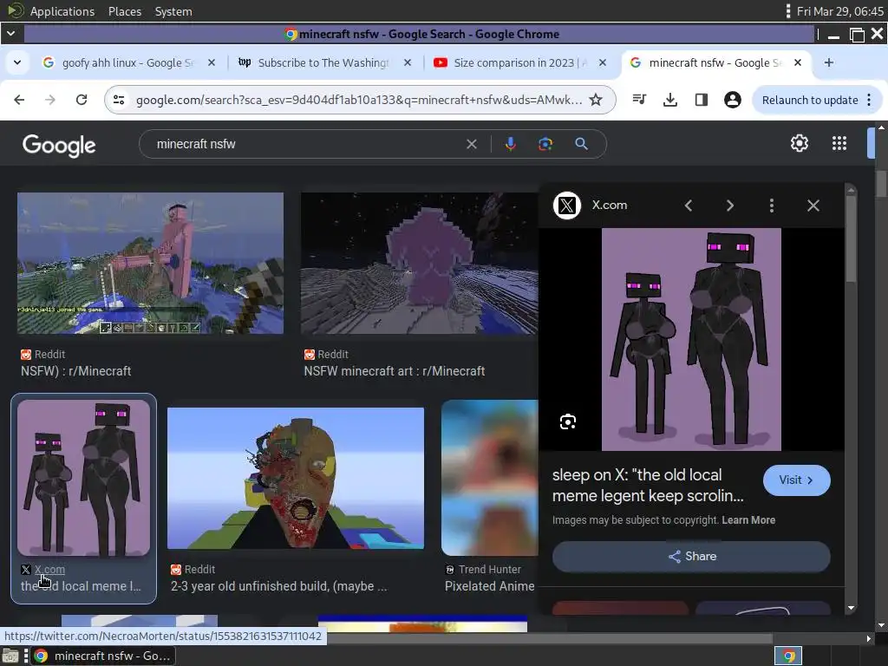Viewport: 888px width, 666px height.
Task: Bookmark this page with the star icon
Action: [596, 101]
